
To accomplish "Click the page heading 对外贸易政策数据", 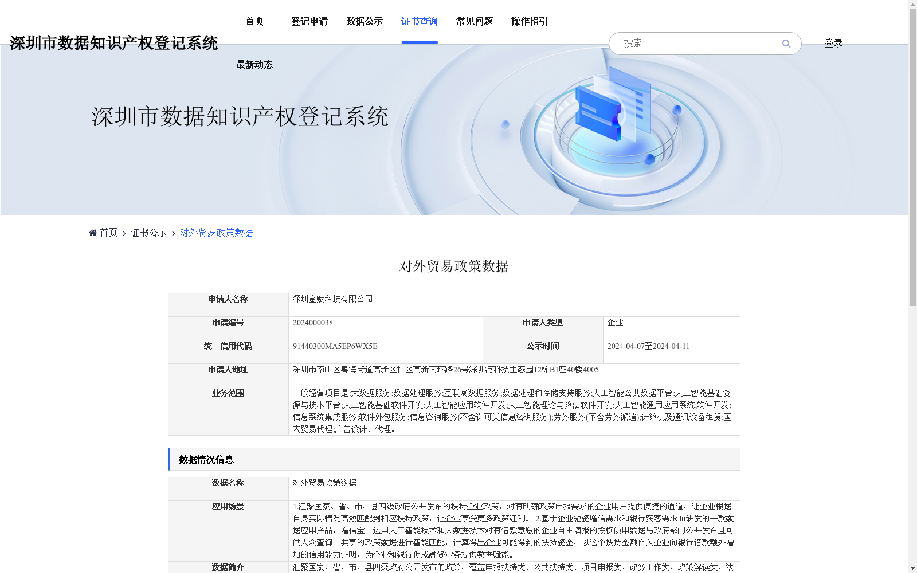I will [454, 266].
